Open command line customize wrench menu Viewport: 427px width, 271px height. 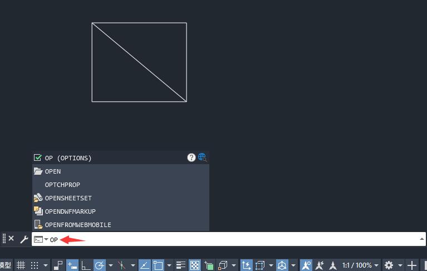24,239
